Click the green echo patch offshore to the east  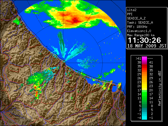pos(109,72)
